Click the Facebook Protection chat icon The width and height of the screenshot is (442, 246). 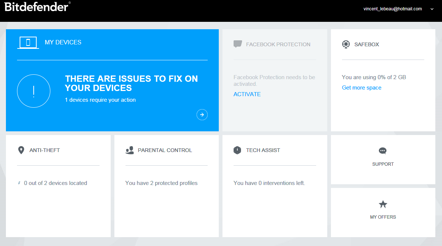[x=238, y=44]
